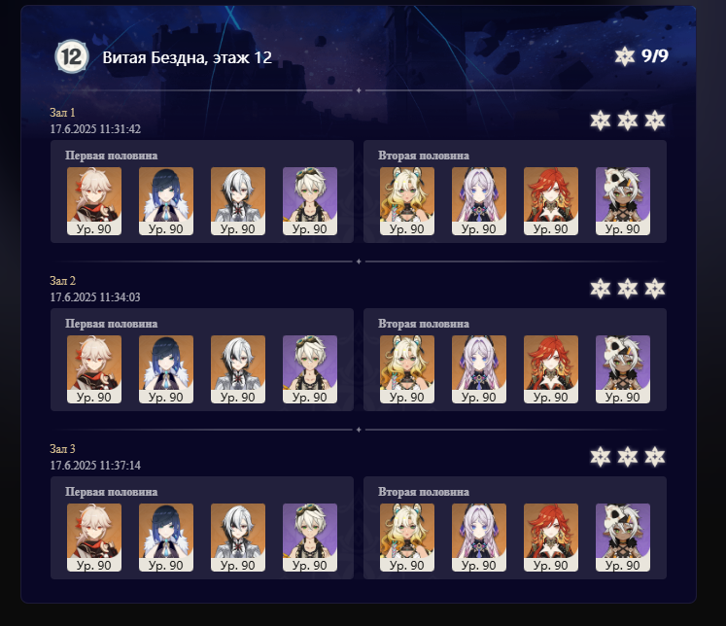Click the Витая Бездна, этаж 12 title

pyautogui.click(x=187, y=57)
